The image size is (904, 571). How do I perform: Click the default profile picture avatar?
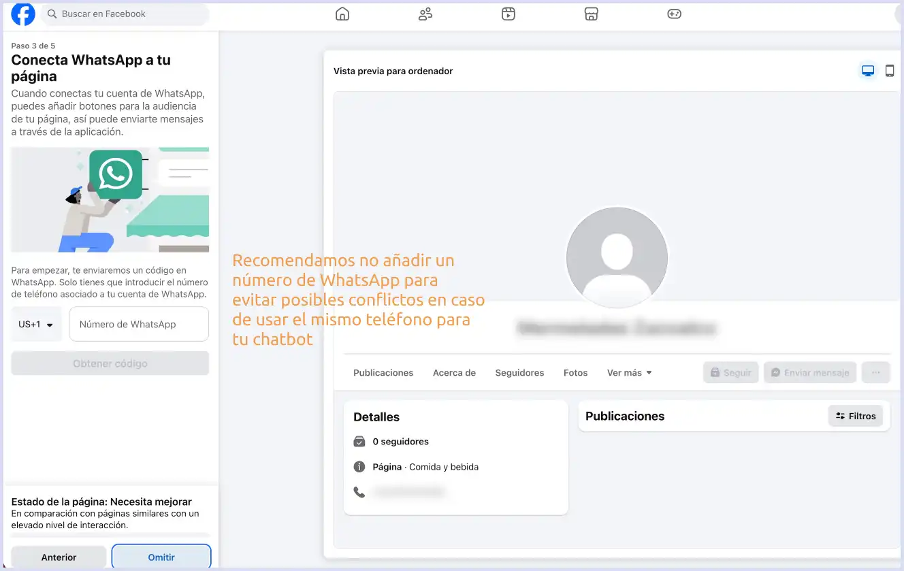617,258
